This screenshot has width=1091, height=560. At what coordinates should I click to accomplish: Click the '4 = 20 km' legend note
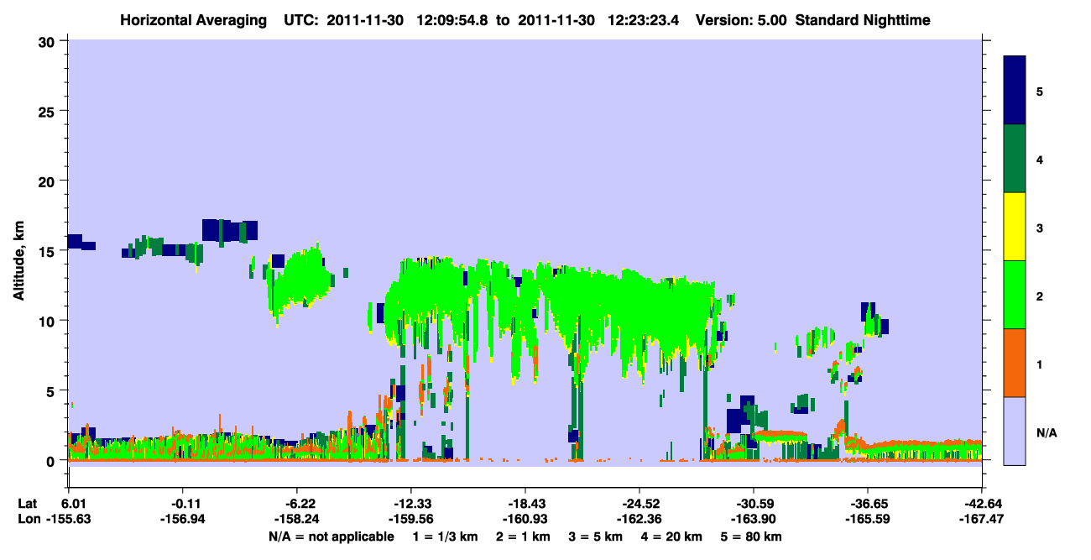(671, 536)
